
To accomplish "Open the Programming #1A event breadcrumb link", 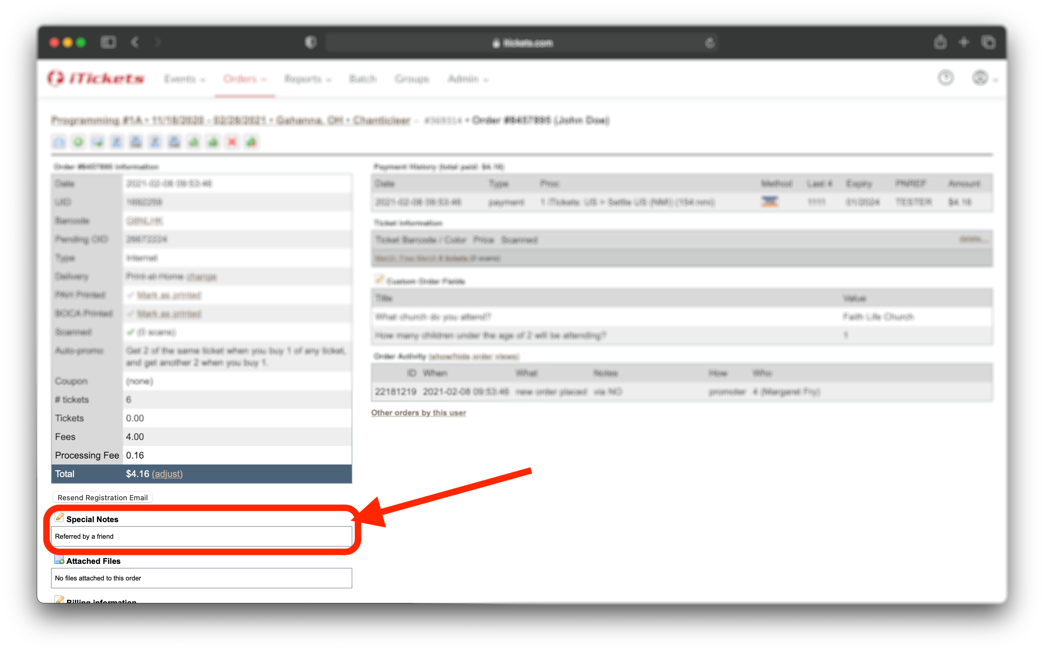I will [x=230, y=120].
